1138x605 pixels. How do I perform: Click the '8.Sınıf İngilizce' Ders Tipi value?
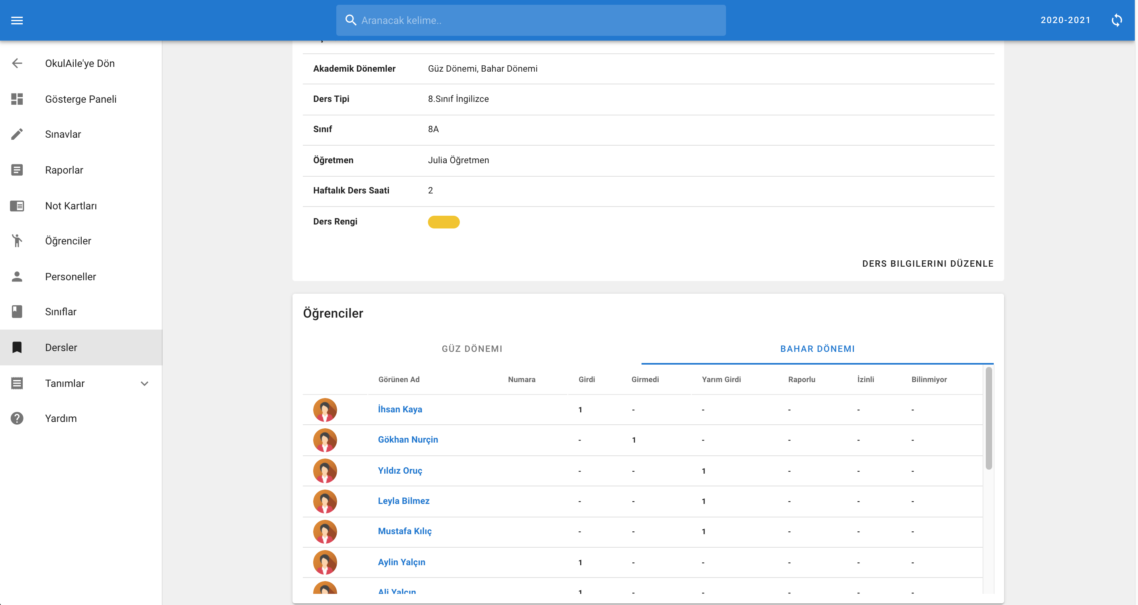tap(458, 99)
